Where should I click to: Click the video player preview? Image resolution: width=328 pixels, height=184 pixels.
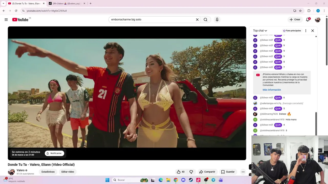[x=127, y=93]
